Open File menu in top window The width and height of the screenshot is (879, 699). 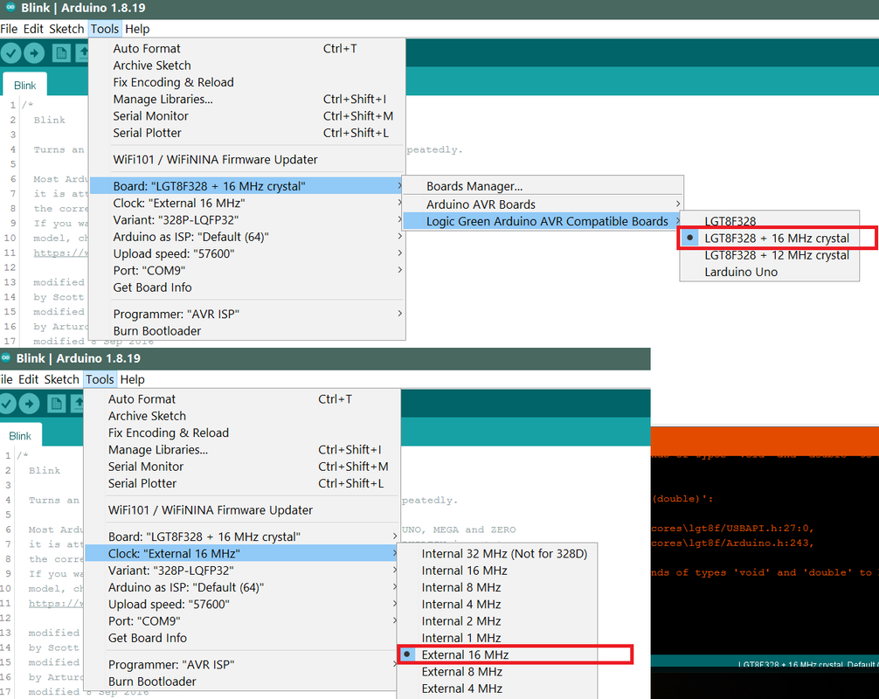pyautogui.click(x=9, y=29)
